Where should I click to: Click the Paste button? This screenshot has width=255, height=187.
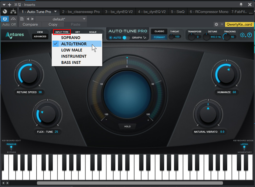pos(75,24)
